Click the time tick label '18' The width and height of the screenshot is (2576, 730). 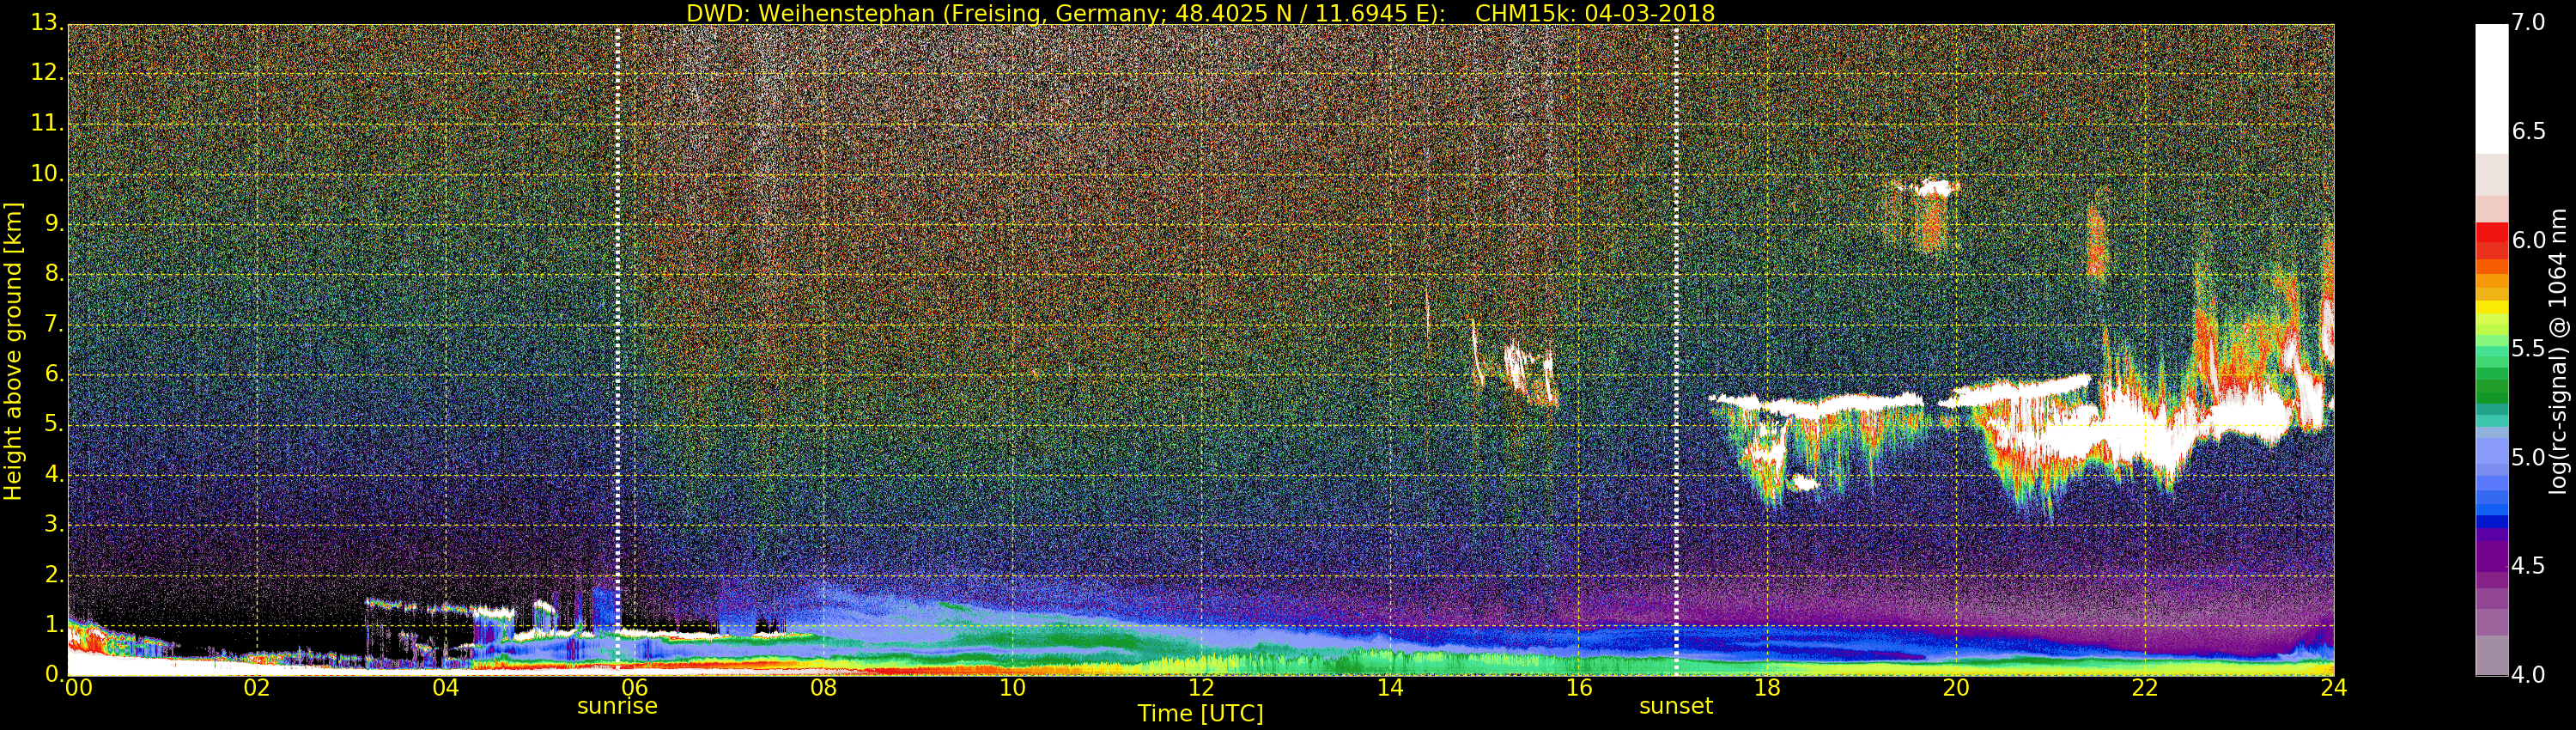coord(1768,688)
